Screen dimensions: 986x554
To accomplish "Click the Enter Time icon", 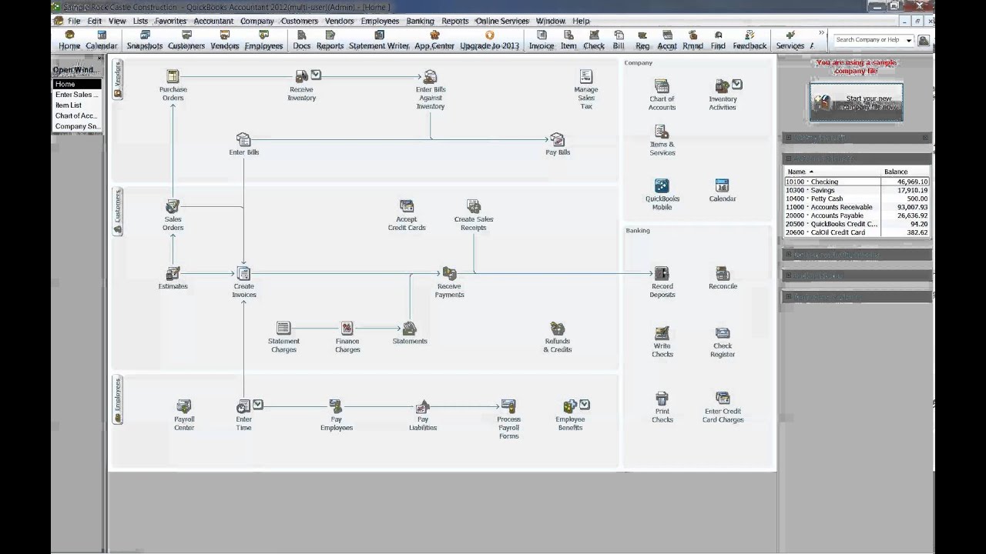I will click(x=243, y=405).
